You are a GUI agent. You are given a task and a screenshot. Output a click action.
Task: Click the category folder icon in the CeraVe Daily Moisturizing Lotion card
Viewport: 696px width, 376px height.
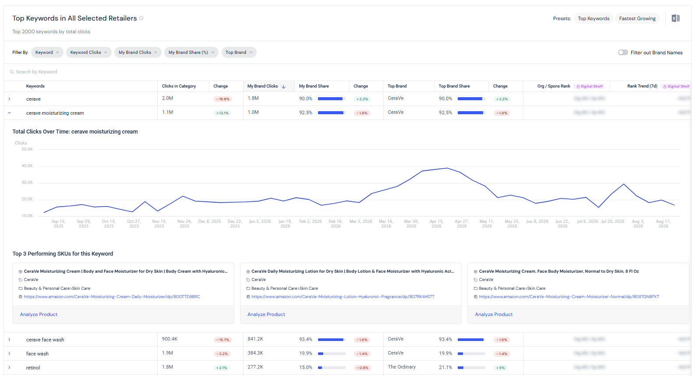[248, 288]
